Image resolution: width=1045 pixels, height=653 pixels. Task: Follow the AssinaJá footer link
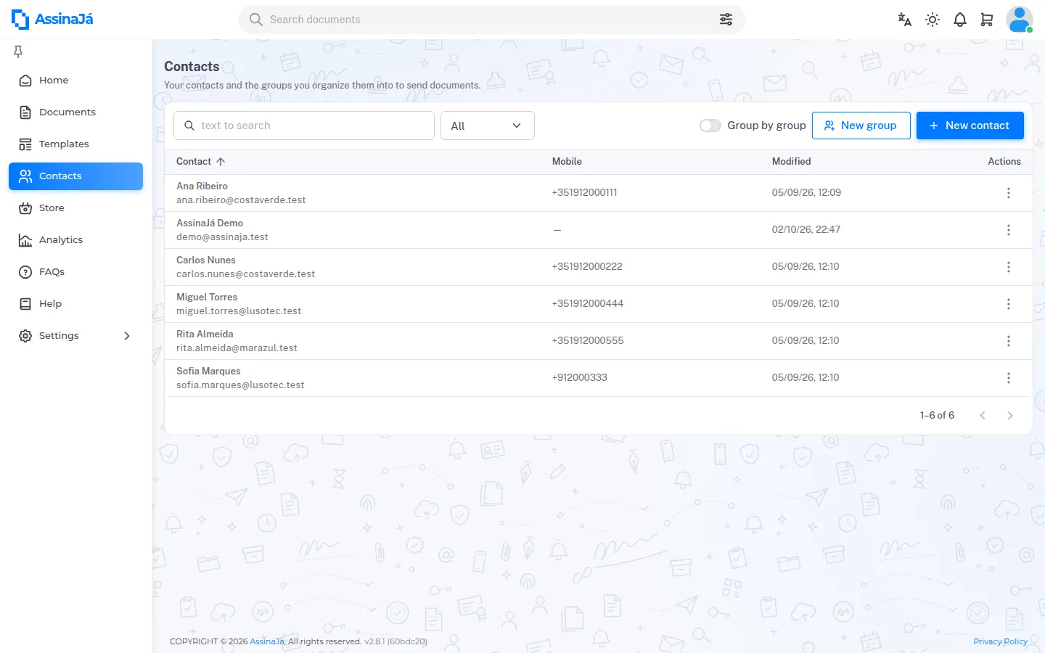(x=267, y=641)
